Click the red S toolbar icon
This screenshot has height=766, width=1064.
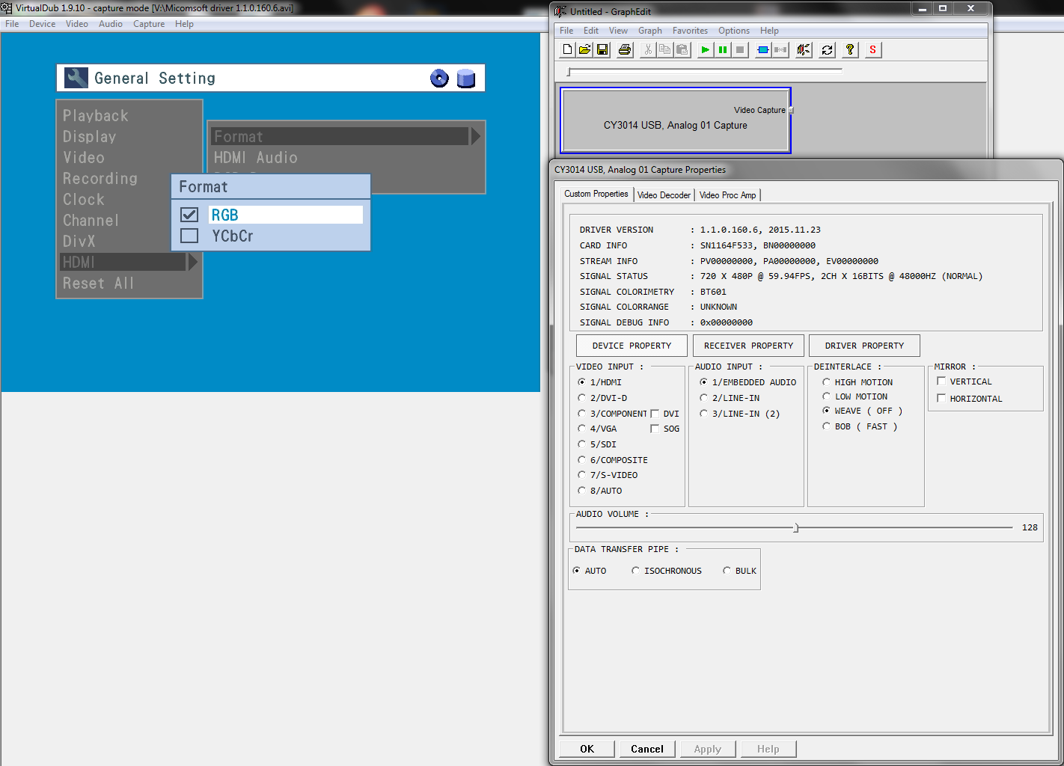tap(872, 50)
